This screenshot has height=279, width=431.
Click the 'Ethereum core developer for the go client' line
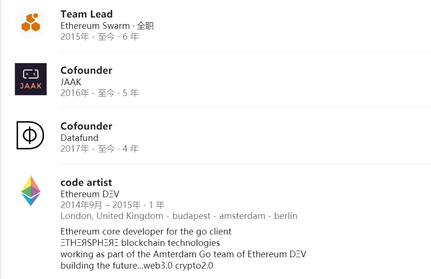tap(146, 232)
